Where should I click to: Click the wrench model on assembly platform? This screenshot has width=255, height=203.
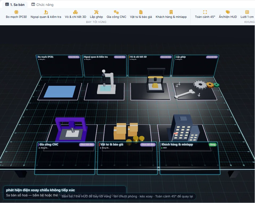click(185, 94)
